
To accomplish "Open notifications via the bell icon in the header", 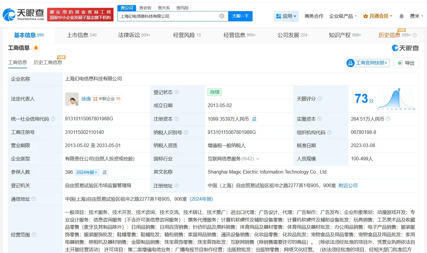I will click(x=401, y=16).
